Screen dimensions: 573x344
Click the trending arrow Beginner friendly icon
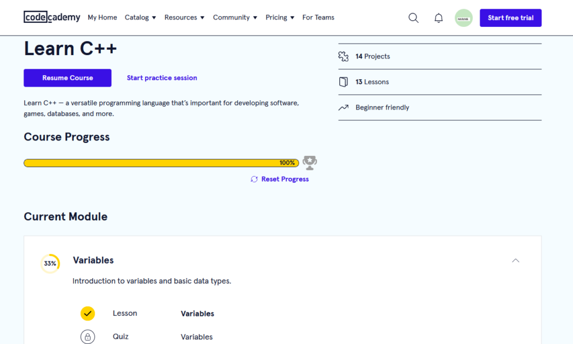(x=343, y=107)
